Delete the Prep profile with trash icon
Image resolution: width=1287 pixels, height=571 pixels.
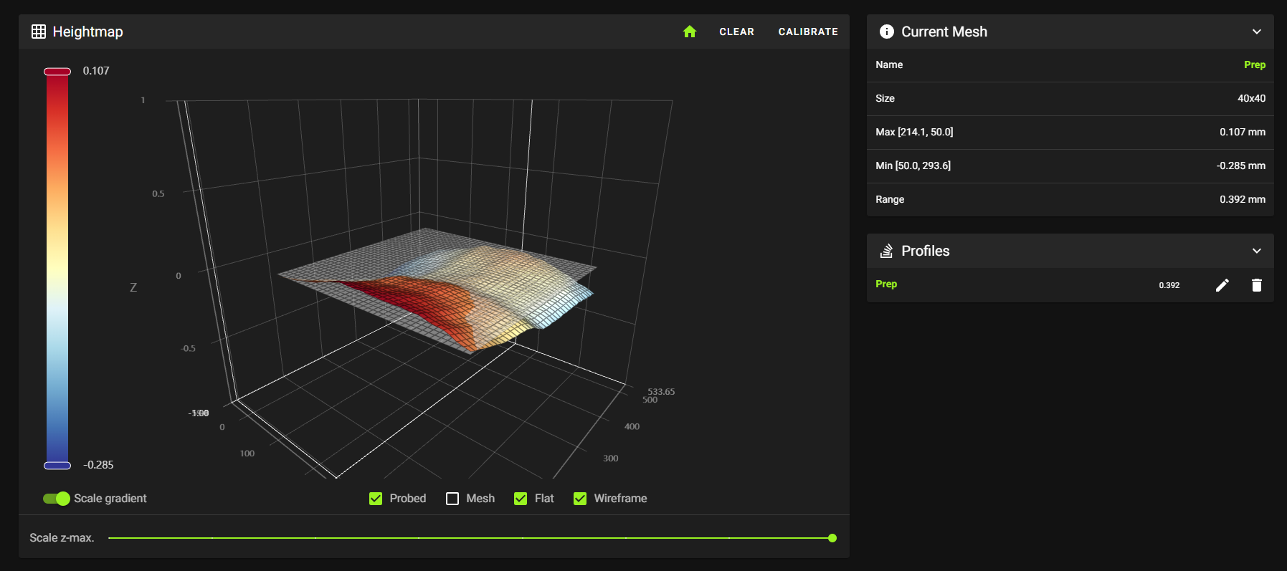pos(1256,285)
